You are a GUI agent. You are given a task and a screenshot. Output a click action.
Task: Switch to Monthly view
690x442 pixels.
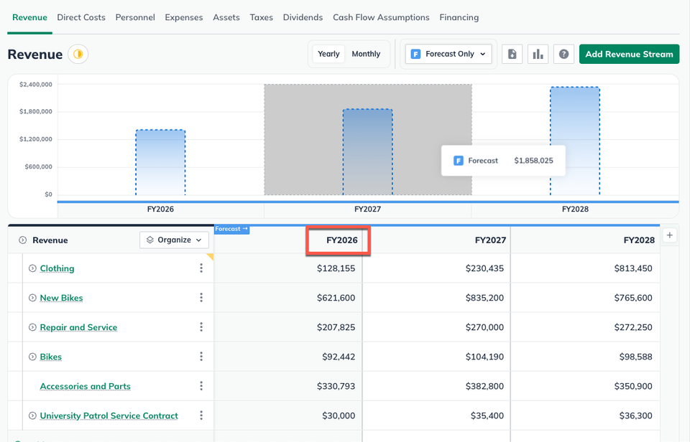[x=366, y=54]
